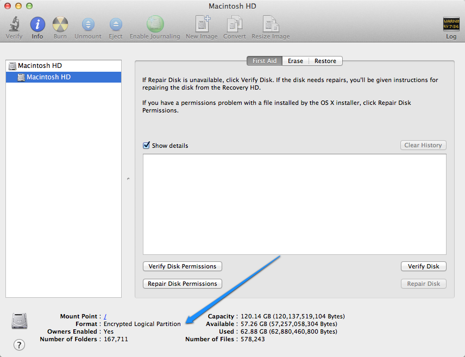Click the volume icon in the highlighted sidebar row
The height and width of the screenshot is (357, 465).
[x=21, y=78]
